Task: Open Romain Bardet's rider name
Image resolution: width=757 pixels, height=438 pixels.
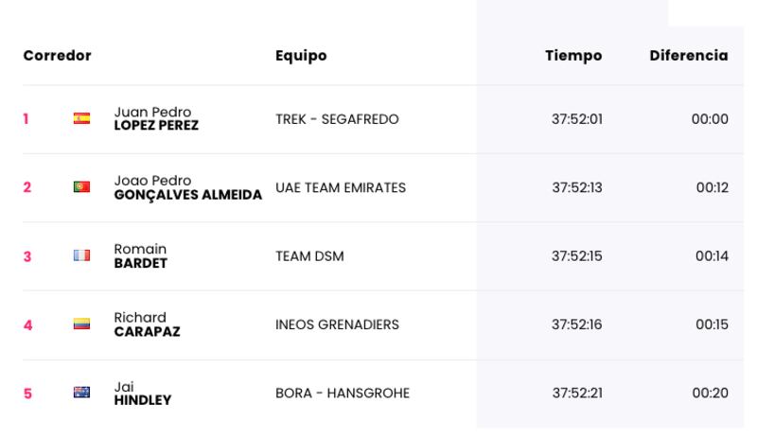Action: [140, 256]
